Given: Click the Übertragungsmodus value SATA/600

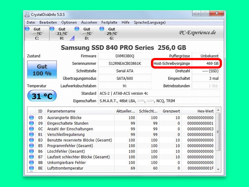Looking at the screenshot, I should coord(125,79).
